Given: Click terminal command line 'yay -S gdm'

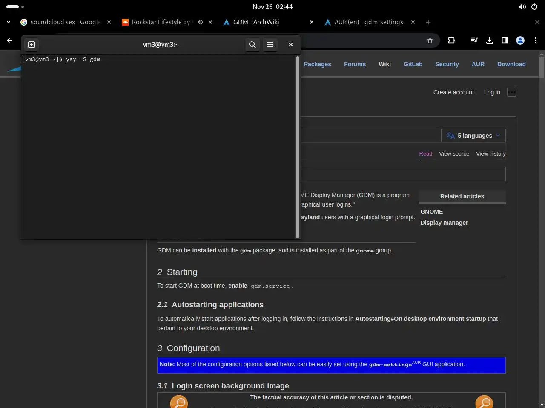Looking at the screenshot, I should [83, 59].
